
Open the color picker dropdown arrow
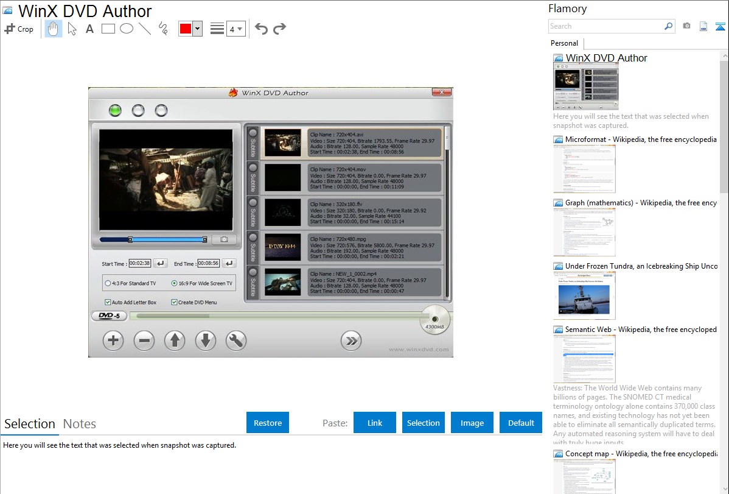click(x=198, y=29)
